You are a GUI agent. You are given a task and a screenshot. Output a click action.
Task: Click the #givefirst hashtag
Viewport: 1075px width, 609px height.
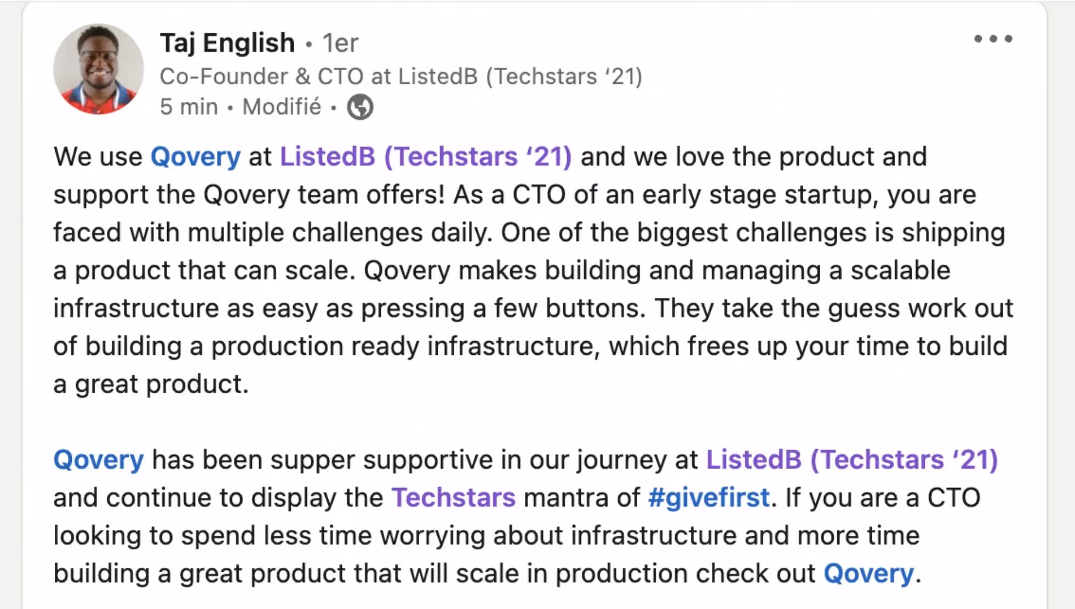coord(707,497)
